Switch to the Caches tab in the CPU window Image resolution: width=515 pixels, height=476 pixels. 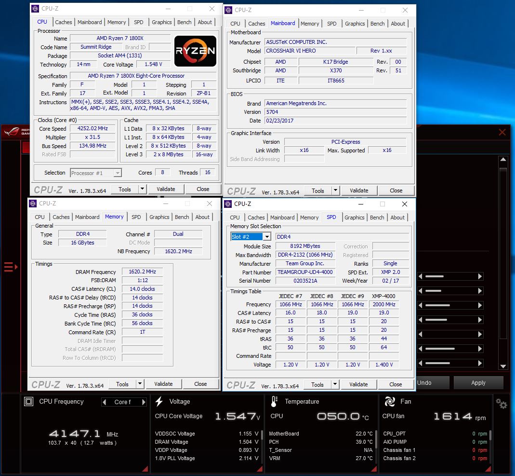[x=64, y=22]
